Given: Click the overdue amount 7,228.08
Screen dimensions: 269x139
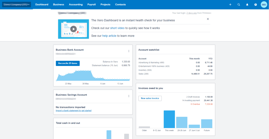Looking at the screenshot, I should (x=209, y=104).
